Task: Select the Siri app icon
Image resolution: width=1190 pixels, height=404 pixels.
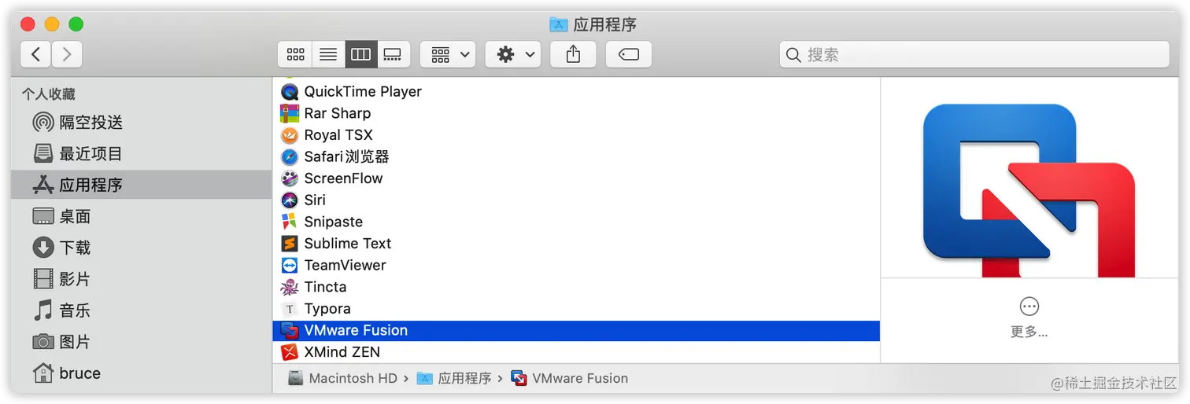Action: (x=290, y=200)
